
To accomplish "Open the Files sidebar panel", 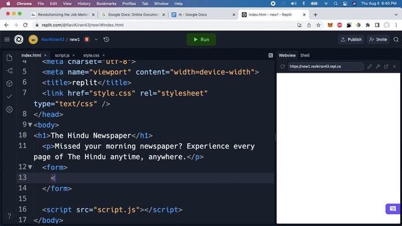I will click(x=9, y=58).
